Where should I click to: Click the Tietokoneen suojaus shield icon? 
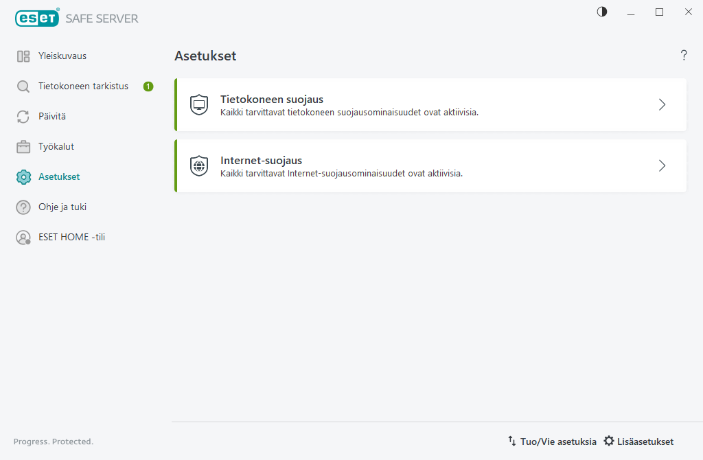pyautogui.click(x=199, y=105)
